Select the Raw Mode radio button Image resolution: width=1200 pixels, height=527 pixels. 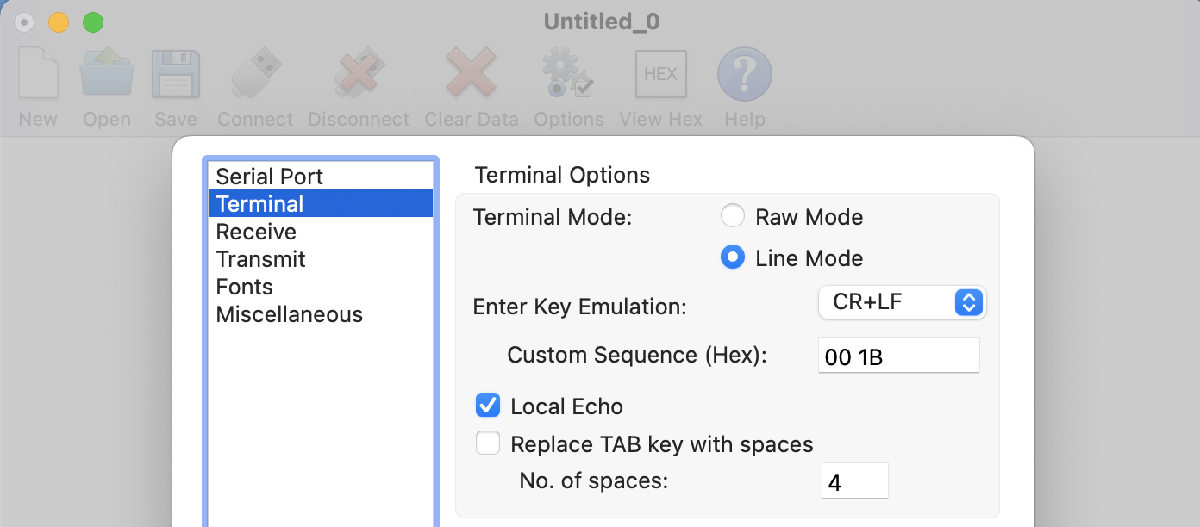click(x=733, y=216)
